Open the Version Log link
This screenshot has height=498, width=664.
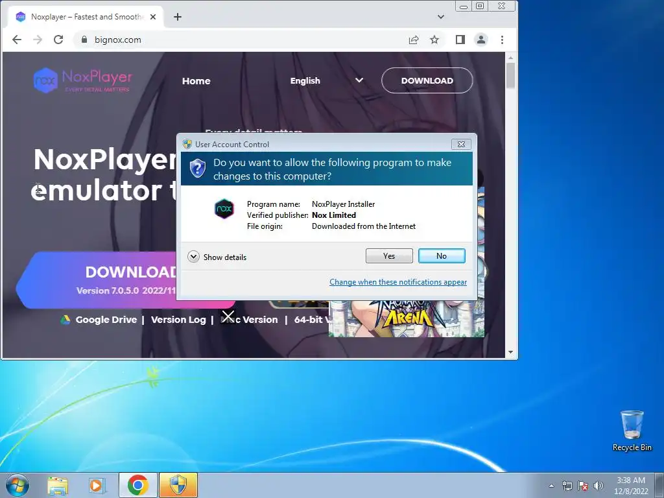(x=178, y=320)
